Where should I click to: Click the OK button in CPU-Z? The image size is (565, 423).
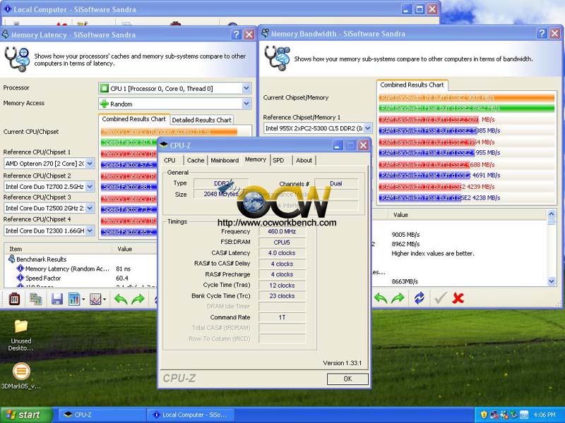tap(347, 379)
